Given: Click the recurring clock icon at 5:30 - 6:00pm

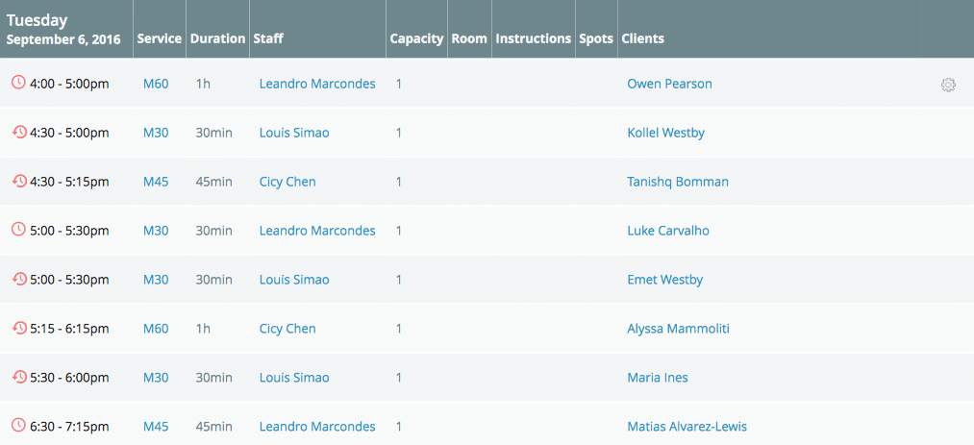Looking at the screenshot, I should click(19, 377).
